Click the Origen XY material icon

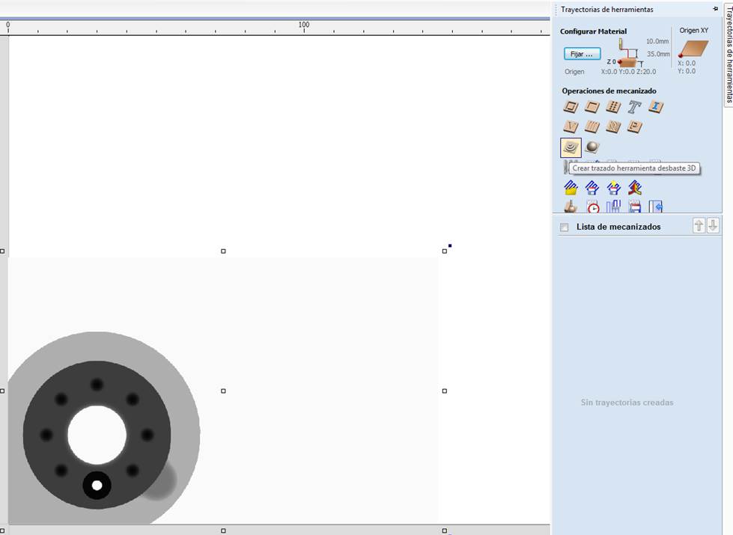[x=694, y=49]
